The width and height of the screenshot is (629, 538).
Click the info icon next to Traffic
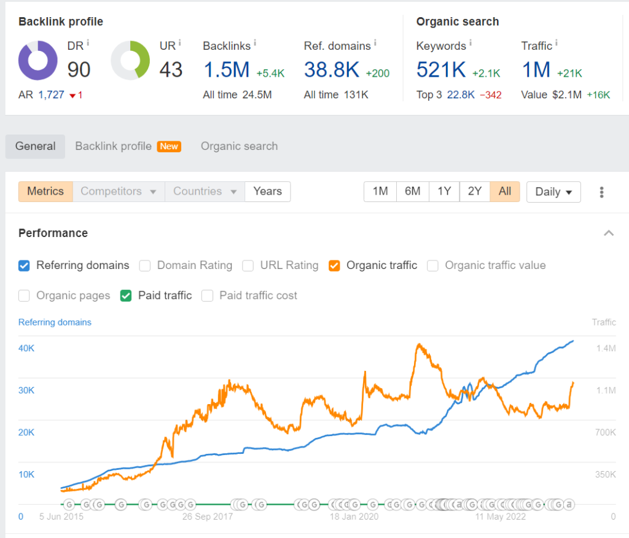click(557, 42)
